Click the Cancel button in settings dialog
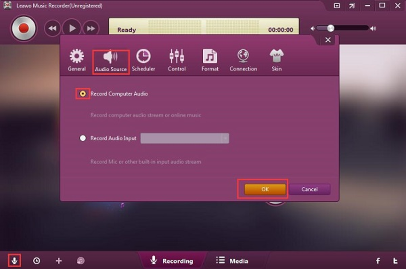 (309, 189)
